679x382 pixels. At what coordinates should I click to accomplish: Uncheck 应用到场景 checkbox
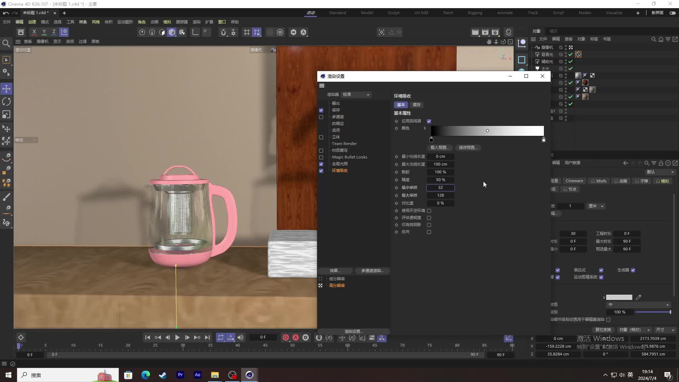(429, 121)
